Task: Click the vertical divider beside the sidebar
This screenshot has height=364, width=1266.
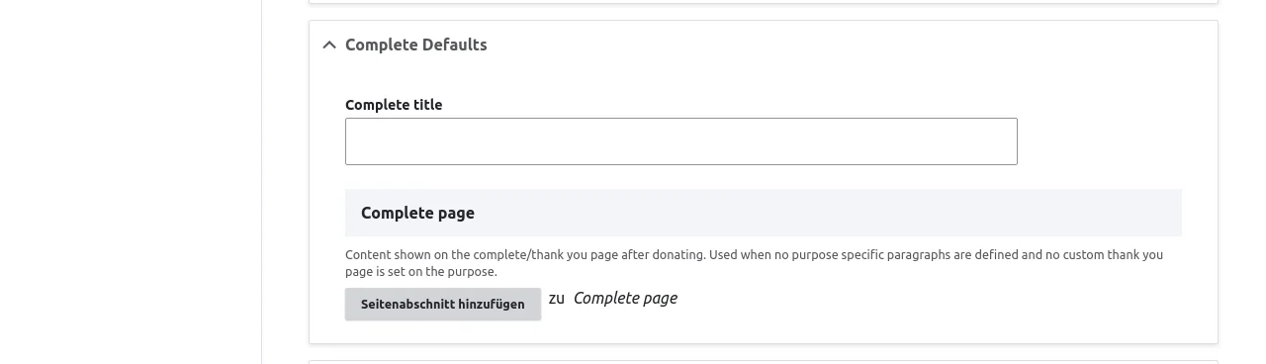Action: pos(261,182)
